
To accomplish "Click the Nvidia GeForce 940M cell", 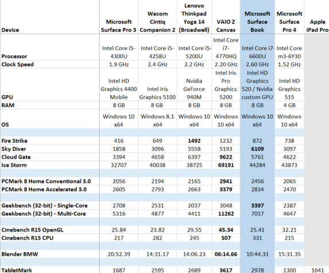I will [194, 89].
